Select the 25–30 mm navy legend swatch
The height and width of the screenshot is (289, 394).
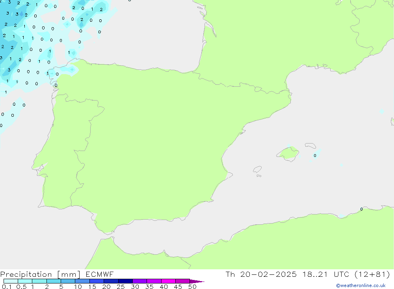pos(125,281)
